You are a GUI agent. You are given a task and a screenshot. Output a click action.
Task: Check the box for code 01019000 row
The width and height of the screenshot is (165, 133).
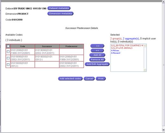[x=8, y=64]
